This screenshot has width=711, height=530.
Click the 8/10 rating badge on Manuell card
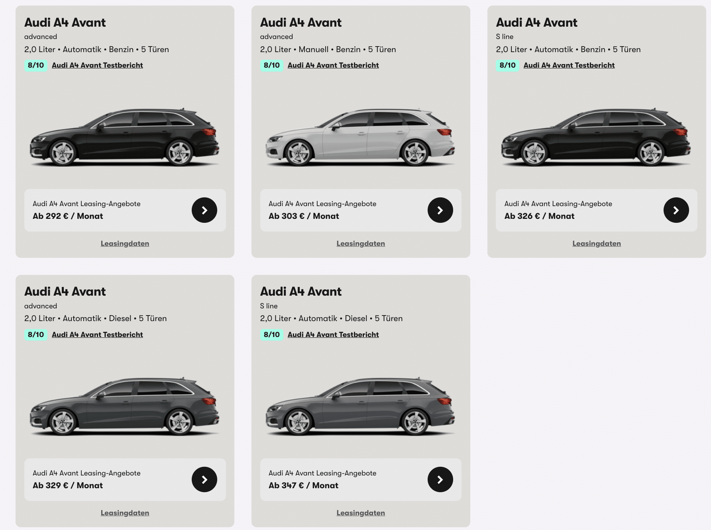click(271, 65)
